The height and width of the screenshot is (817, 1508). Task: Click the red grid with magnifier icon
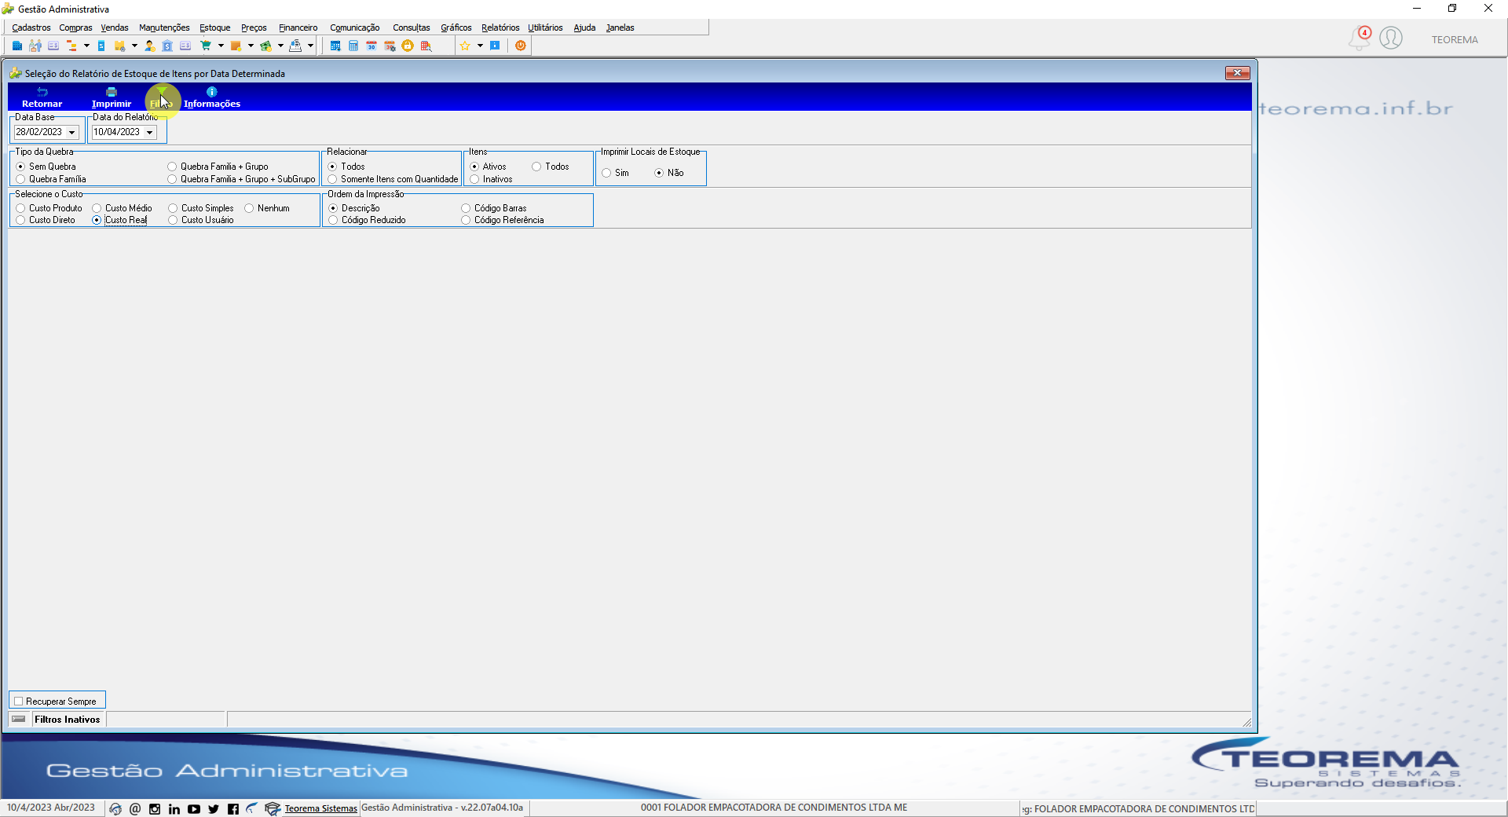coord(426,46)
